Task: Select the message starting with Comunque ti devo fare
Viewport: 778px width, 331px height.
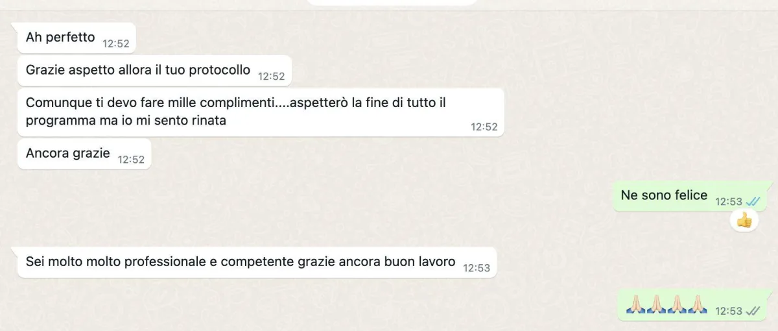Action: click(x=261, y=112)
